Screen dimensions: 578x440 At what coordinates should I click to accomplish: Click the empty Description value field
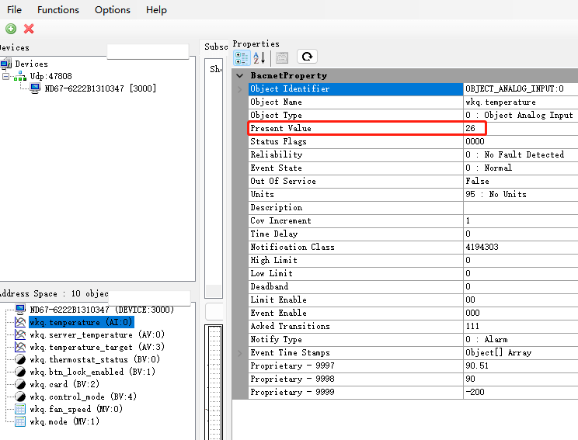521,208
